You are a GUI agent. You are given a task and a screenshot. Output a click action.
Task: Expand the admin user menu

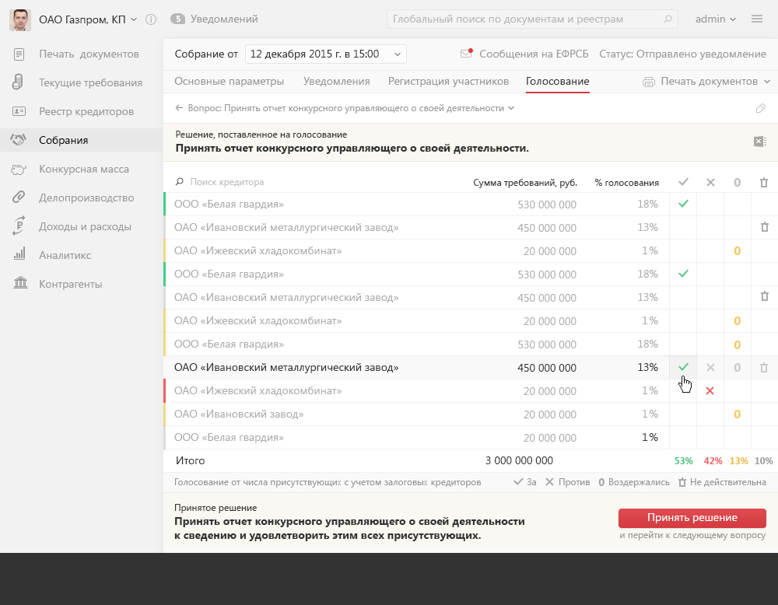(716, 19)
